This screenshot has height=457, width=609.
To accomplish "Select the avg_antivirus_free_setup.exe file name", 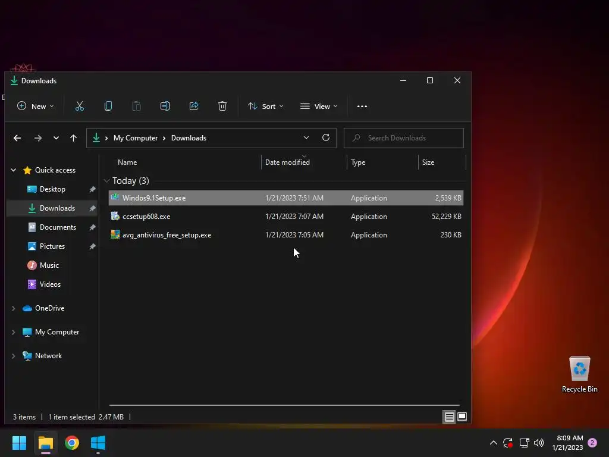I will [x=167, y=235].
